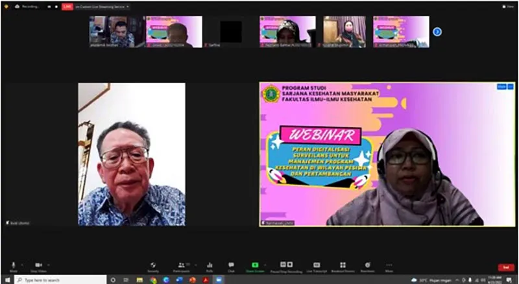
Task: Toggle Pause/Stop Recording
Action: tap(287, 266)
